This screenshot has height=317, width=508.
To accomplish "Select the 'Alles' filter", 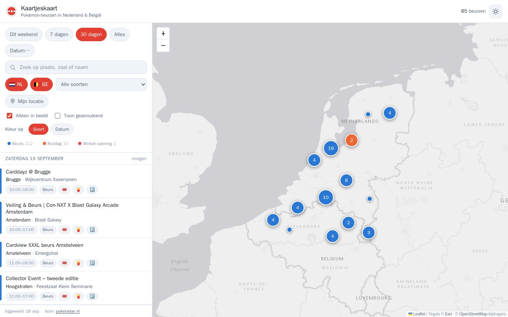I will [119, 34].
